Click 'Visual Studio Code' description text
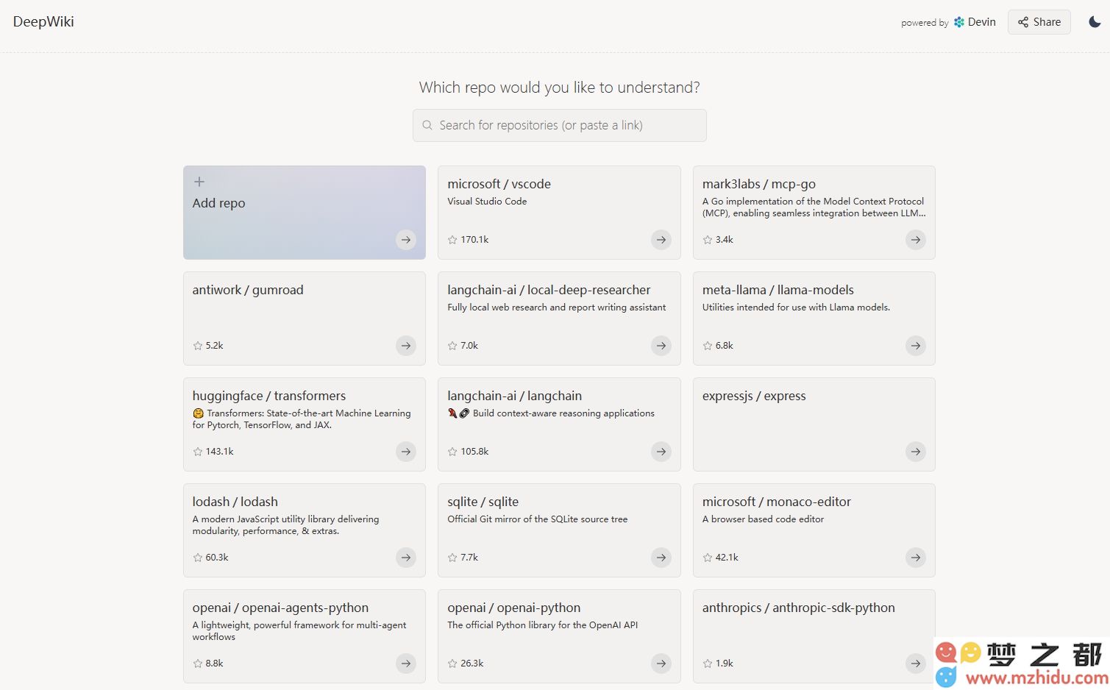 [487, 202]
